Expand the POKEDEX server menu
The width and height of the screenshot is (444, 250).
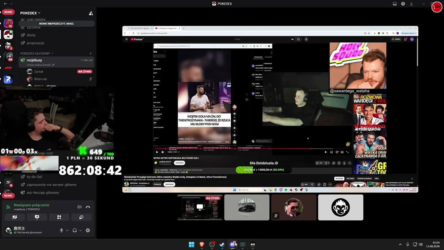tap(30, 13)
